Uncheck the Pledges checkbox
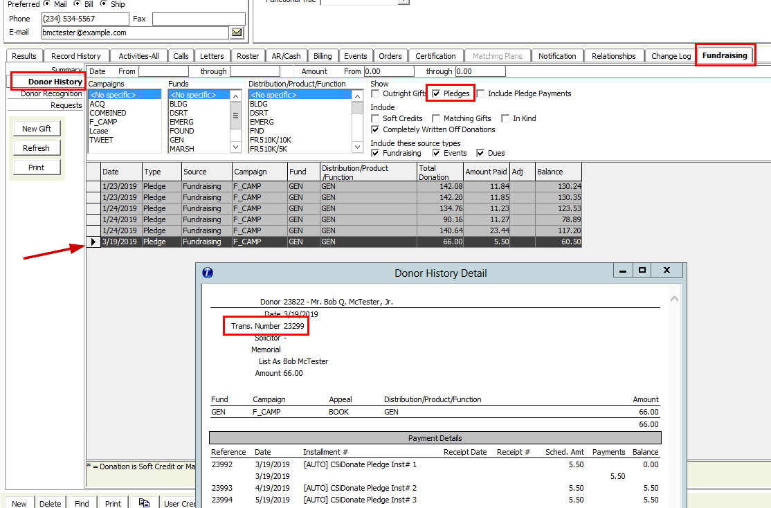 point(437,93)
